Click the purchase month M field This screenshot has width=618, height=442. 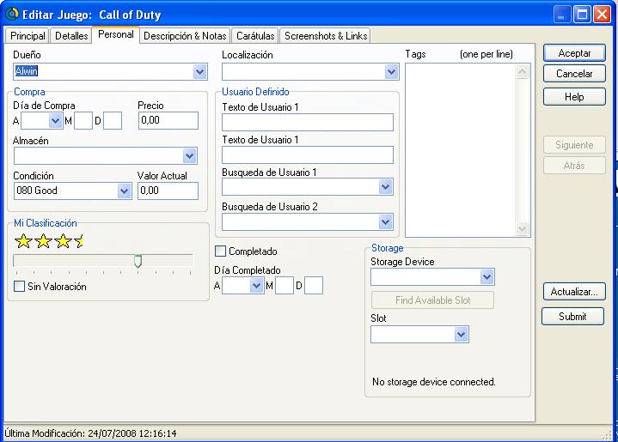(x=83, y=120)
